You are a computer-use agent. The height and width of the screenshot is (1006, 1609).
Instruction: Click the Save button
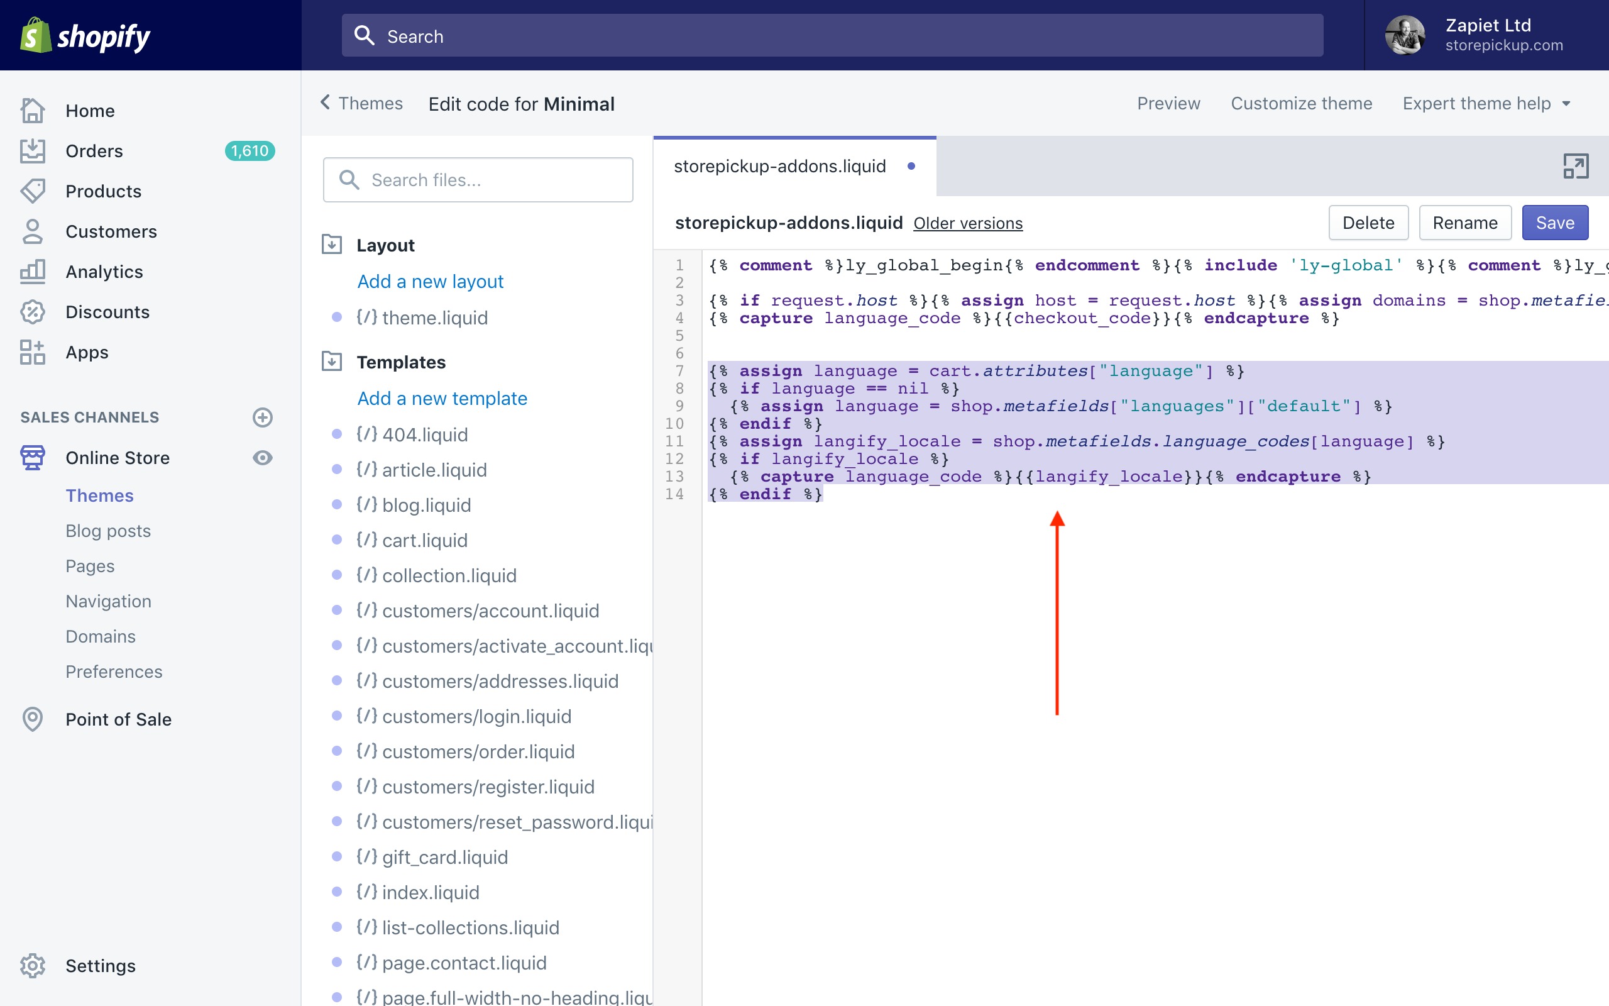[x=1554, y=223]
